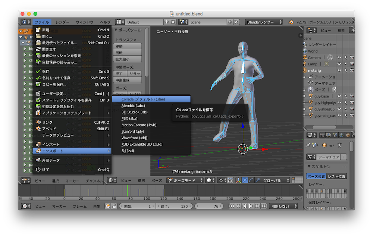Click the armature data icon under metarig

pyautogui.click(x=311, y=83)
